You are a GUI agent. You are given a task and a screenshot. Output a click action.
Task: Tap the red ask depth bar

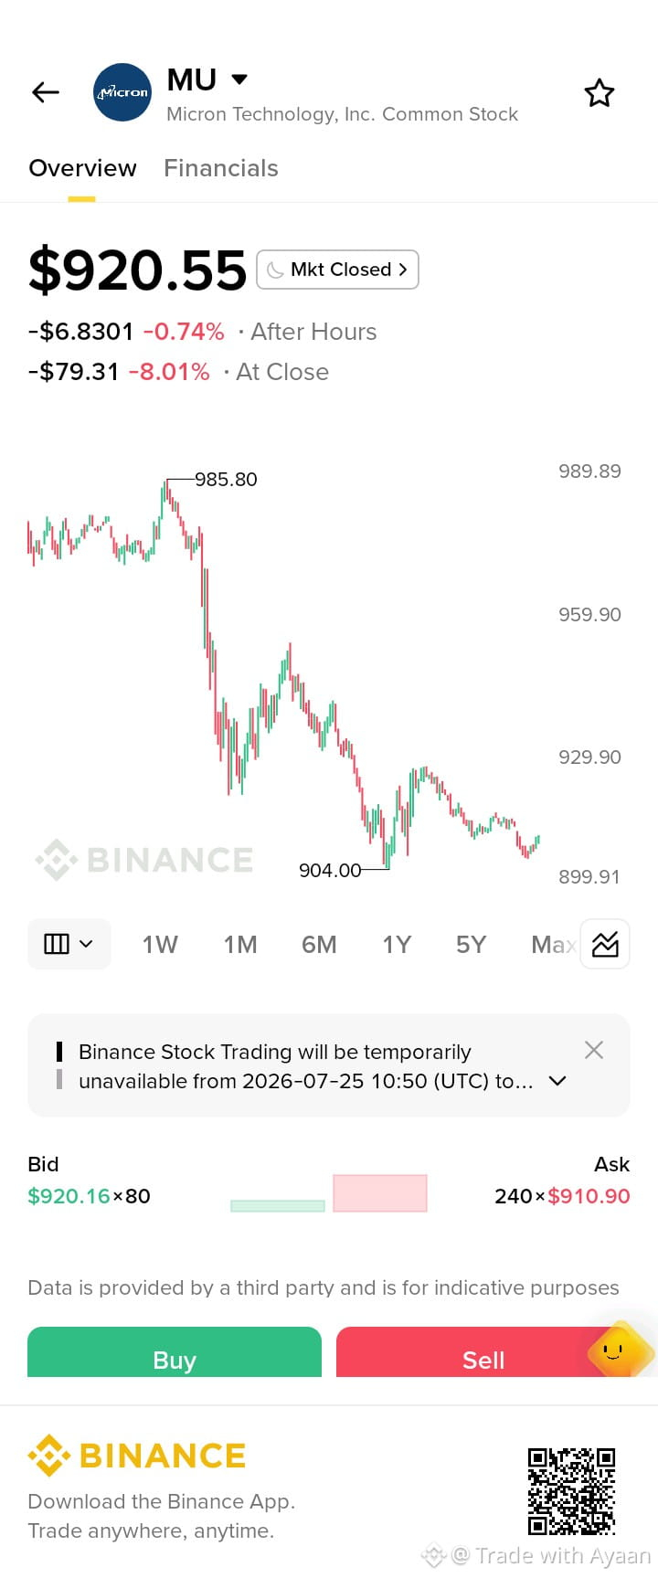pos(380,1193)
